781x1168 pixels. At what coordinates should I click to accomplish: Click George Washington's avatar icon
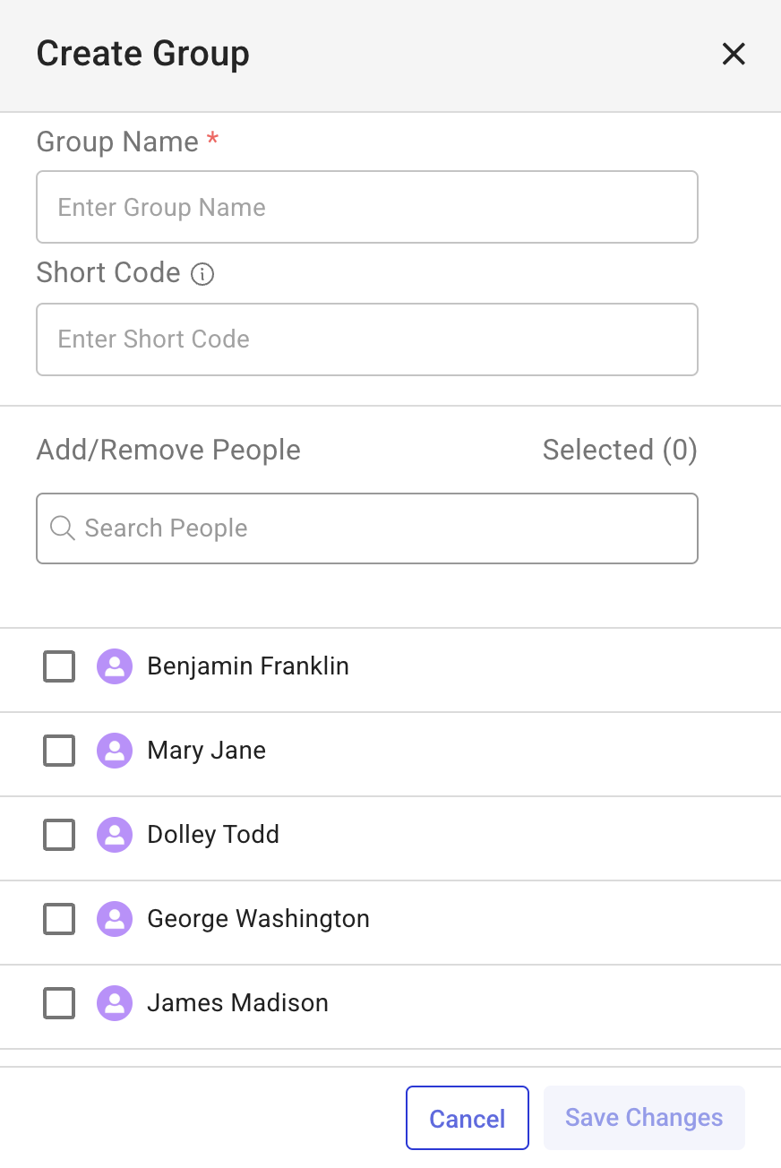pos(115,919)
